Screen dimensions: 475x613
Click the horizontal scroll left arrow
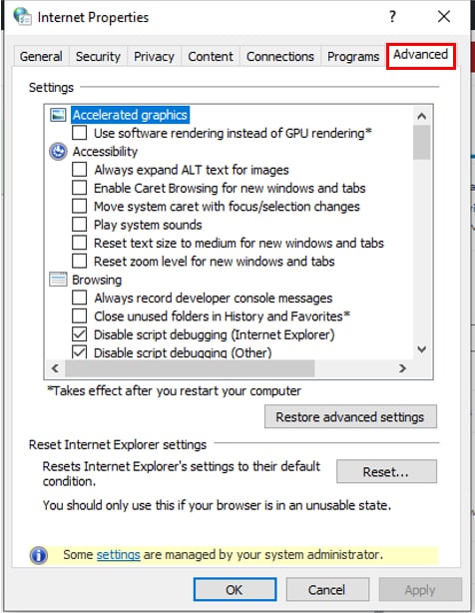(x=55, y=368)
